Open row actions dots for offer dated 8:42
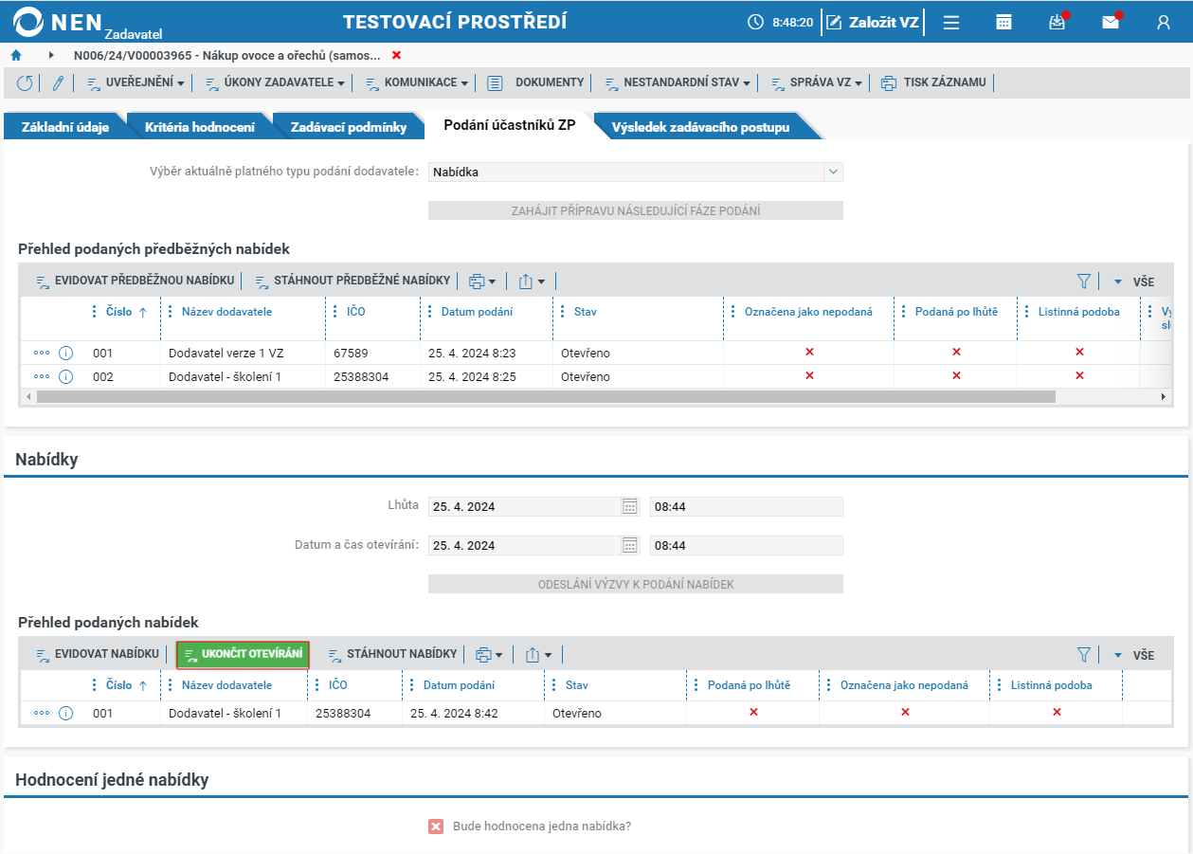Viewport: 1193px width, 854px height. (41, 713)
